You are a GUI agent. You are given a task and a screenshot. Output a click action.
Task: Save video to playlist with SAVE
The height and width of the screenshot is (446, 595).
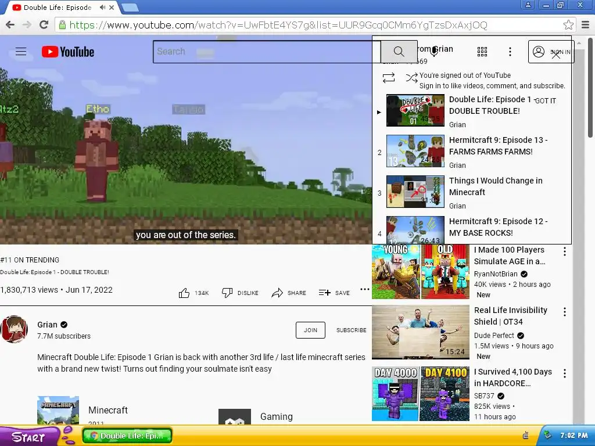click(334, 293)
